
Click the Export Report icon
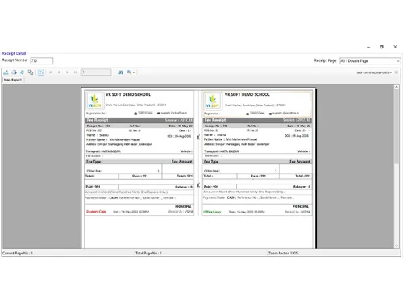click(6, 72)
